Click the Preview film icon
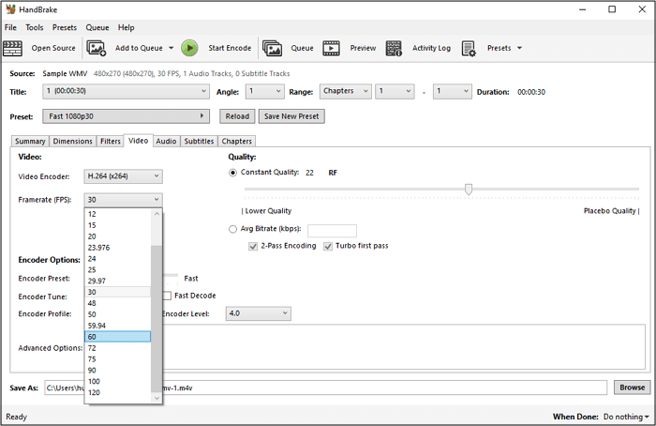This screenshot has width=656, height=426. 332,48
